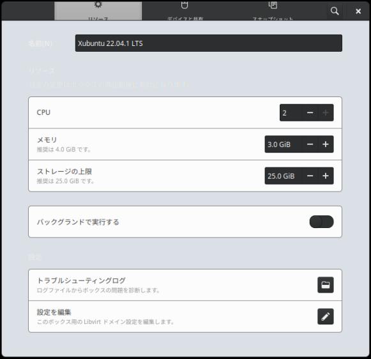Decrease memory with the minus button
Image resolution: width=371 pixels, height=359 pixels.
coord(310,144)
